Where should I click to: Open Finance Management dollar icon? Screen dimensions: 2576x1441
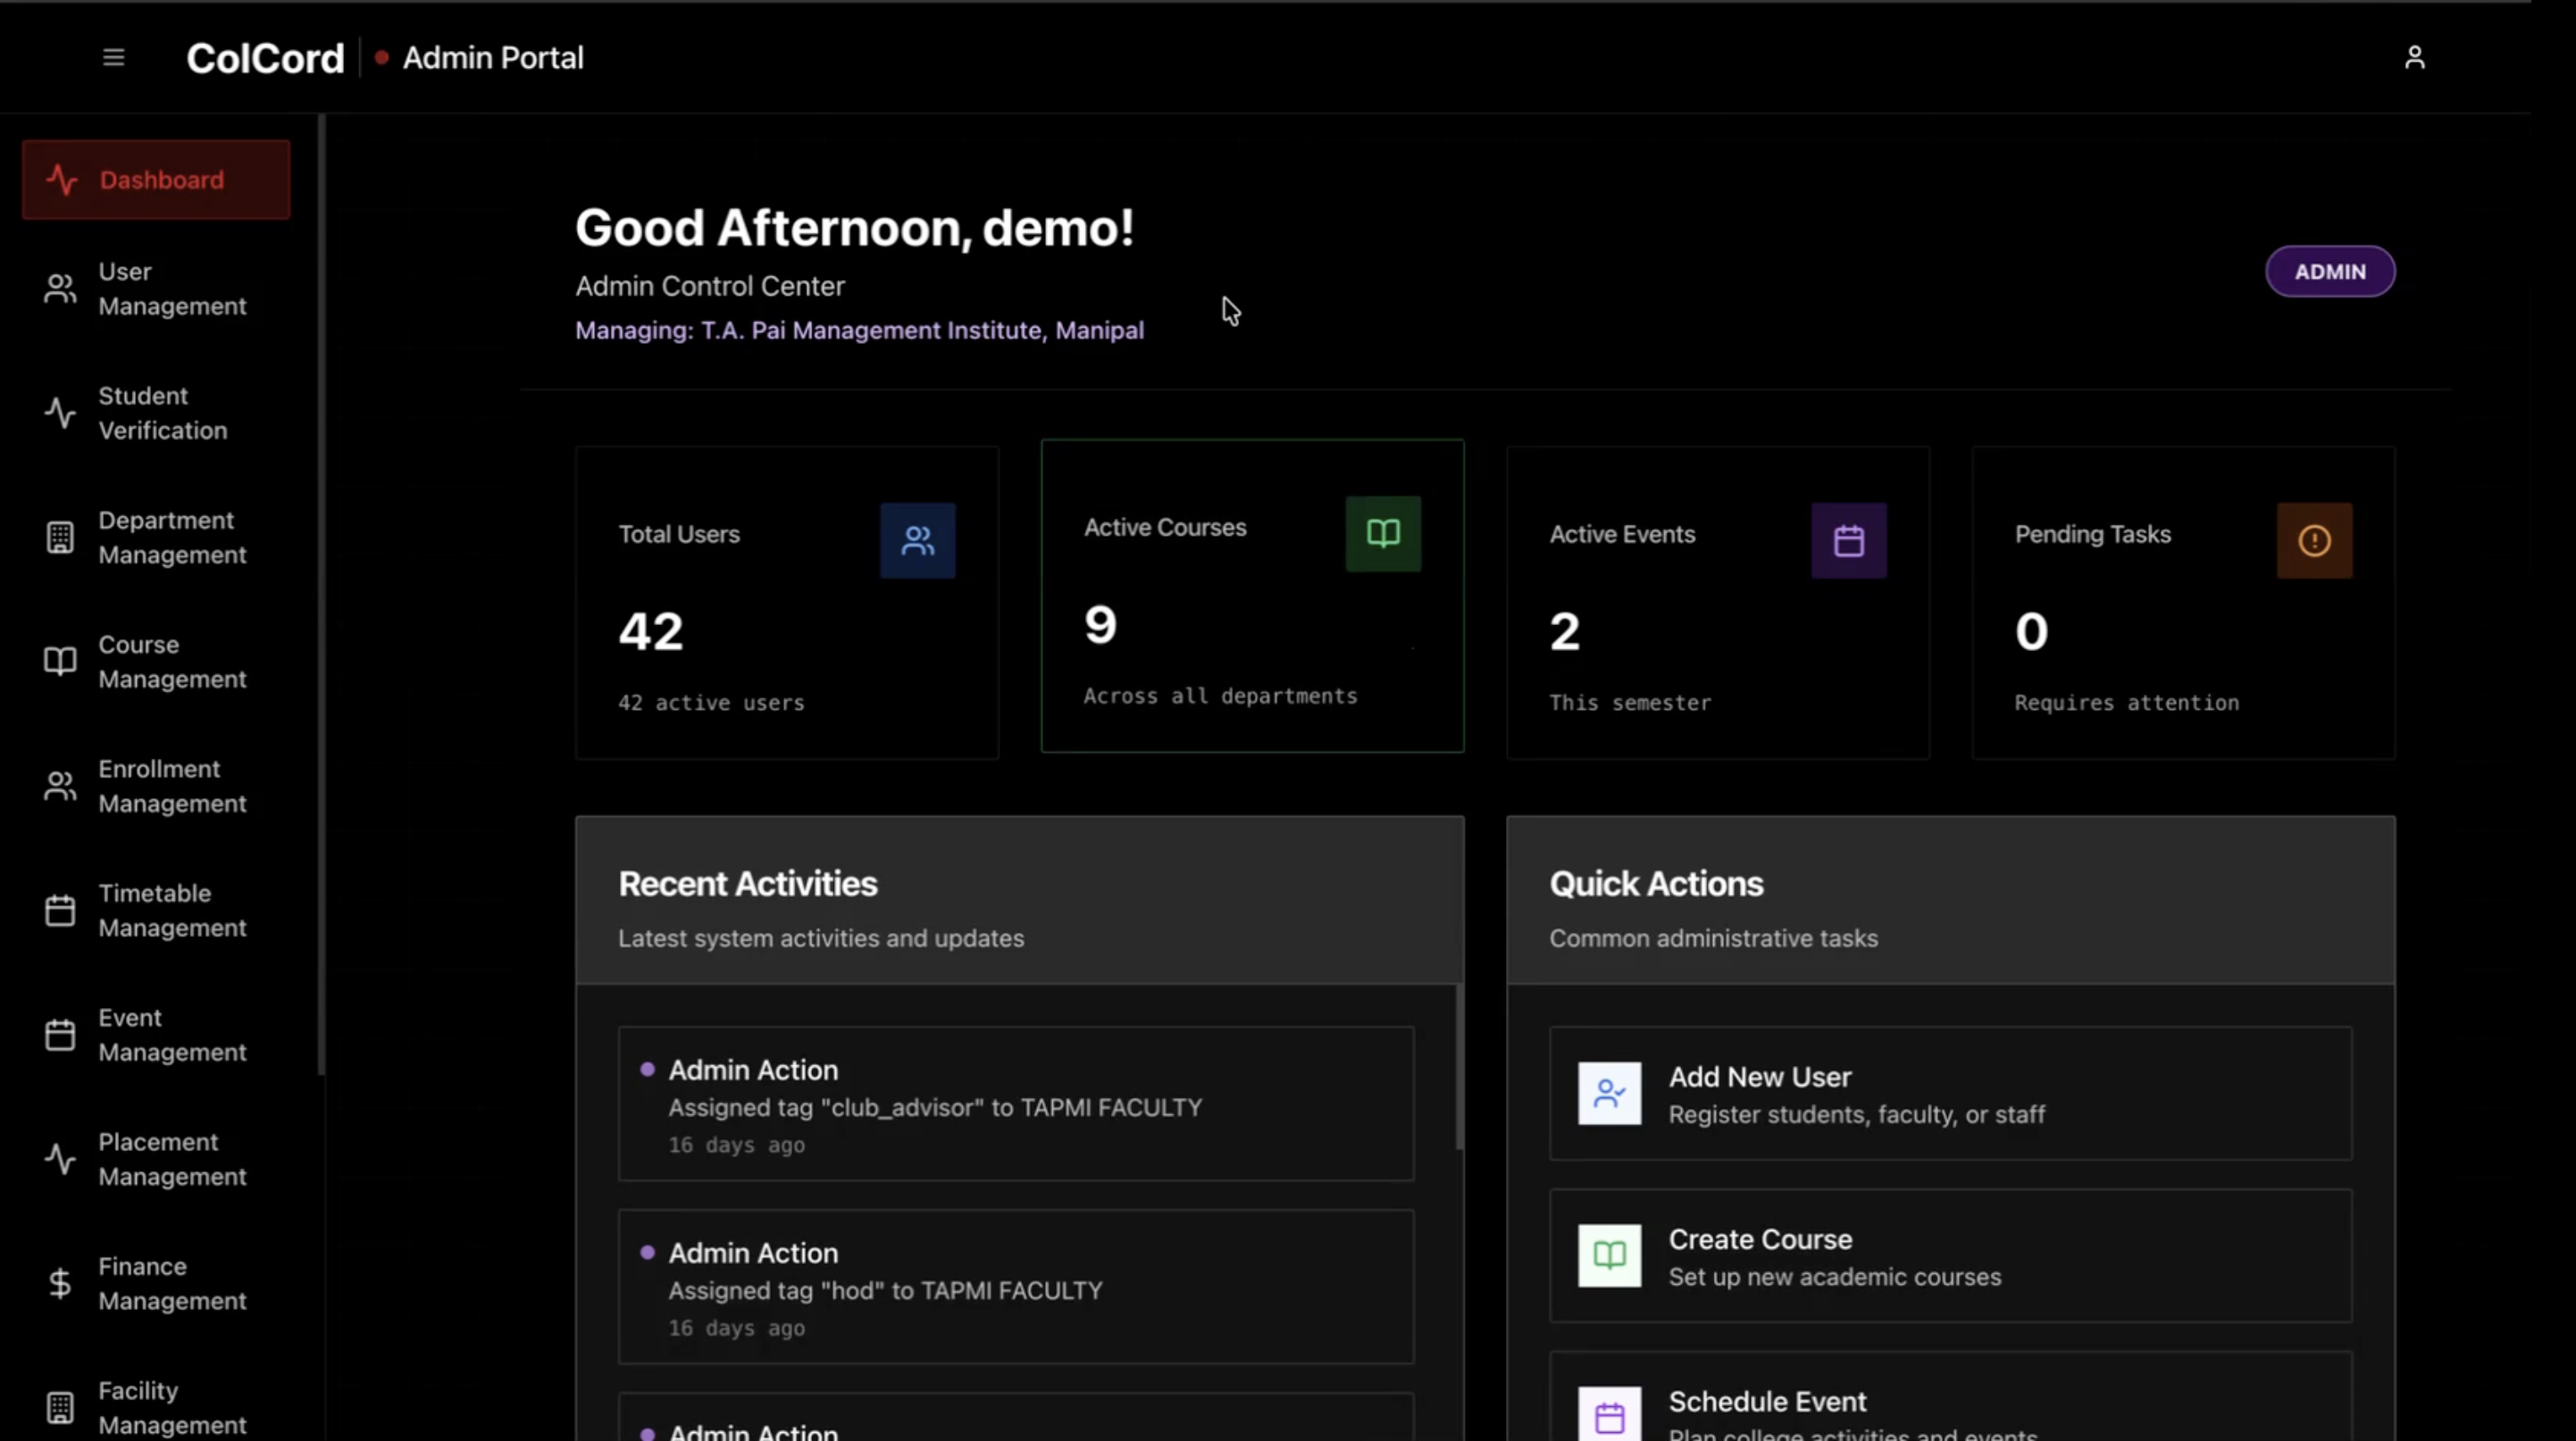pos(60,1283)
